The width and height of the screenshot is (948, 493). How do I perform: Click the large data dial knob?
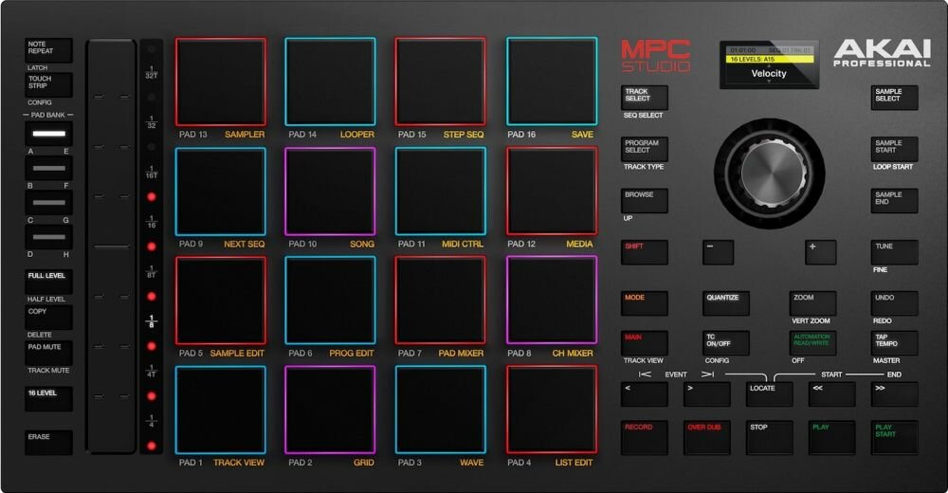pos(770,173)
